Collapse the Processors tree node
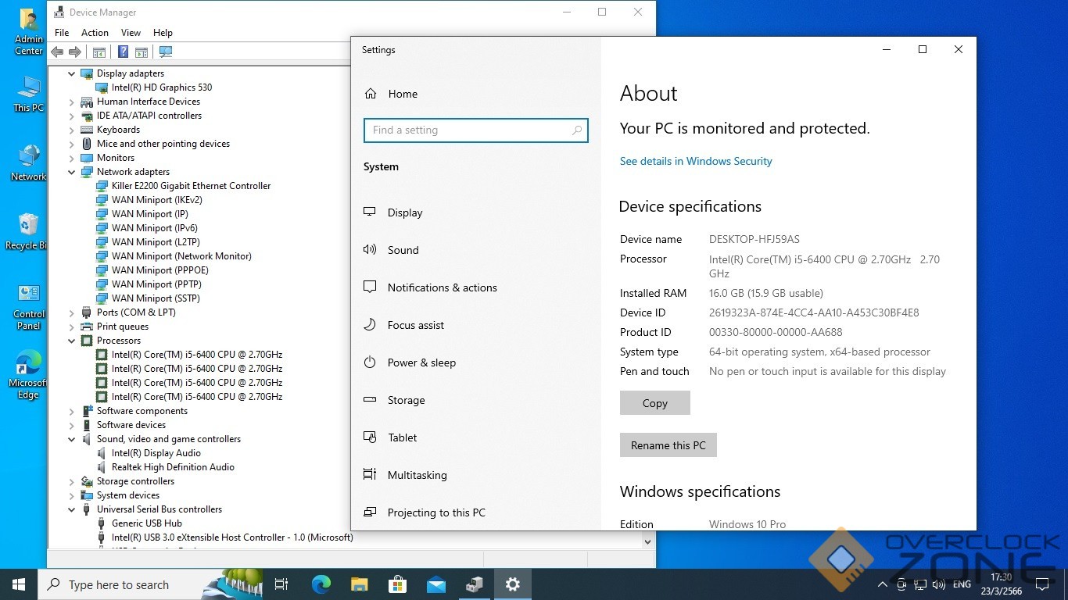This screenshot has width=1068, height=600. 72,341
